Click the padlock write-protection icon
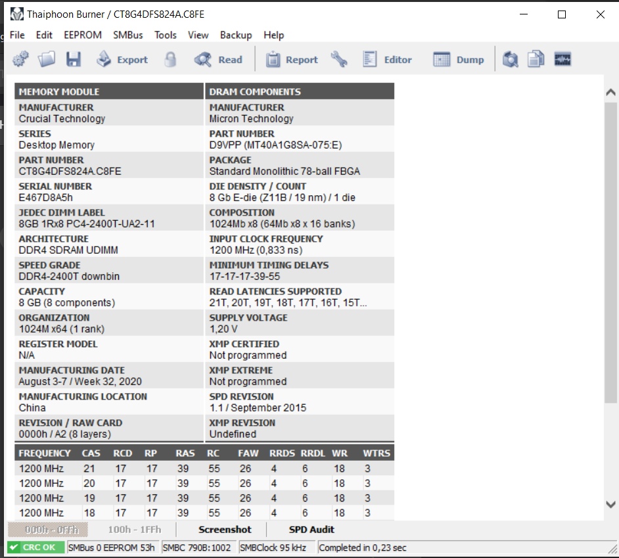This screenshot has height=558, width=619. pos(170,60)
